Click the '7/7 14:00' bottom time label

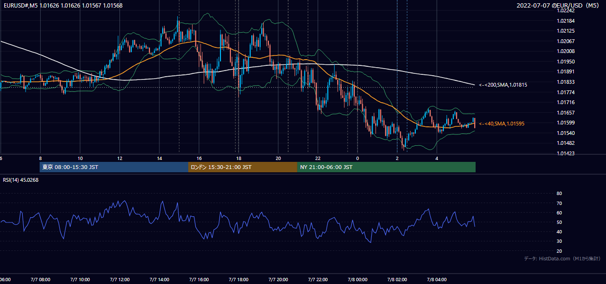[x=159, y=280]
